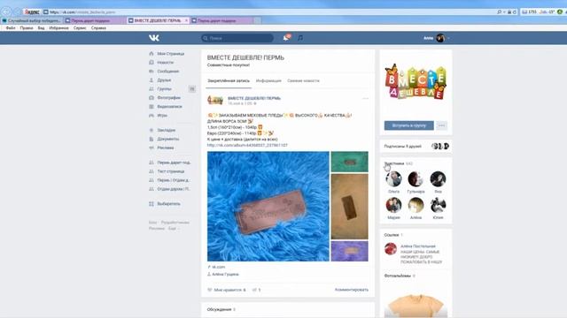Click the magnifier icon in VK search
Viewport: 567px width, 318px height.
click(x=206, y=38)
